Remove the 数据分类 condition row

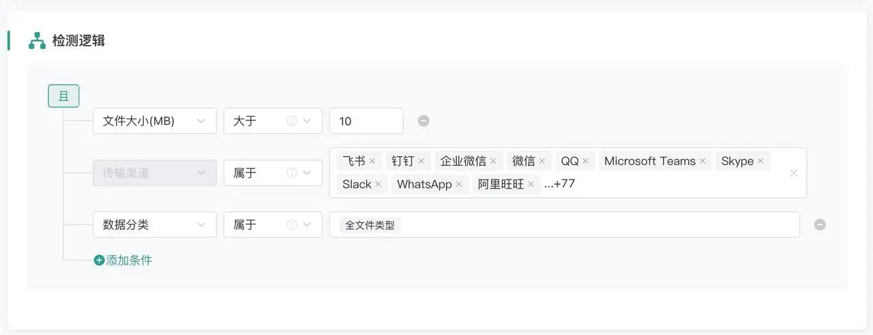click(x=820, y=224)
